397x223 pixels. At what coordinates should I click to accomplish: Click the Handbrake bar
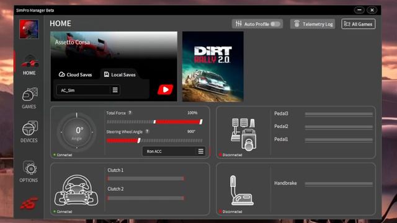(x=339, y=184)
